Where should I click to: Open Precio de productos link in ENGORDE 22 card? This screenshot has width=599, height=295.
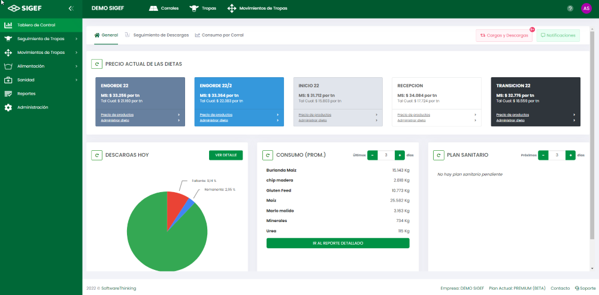pos(117,114)
